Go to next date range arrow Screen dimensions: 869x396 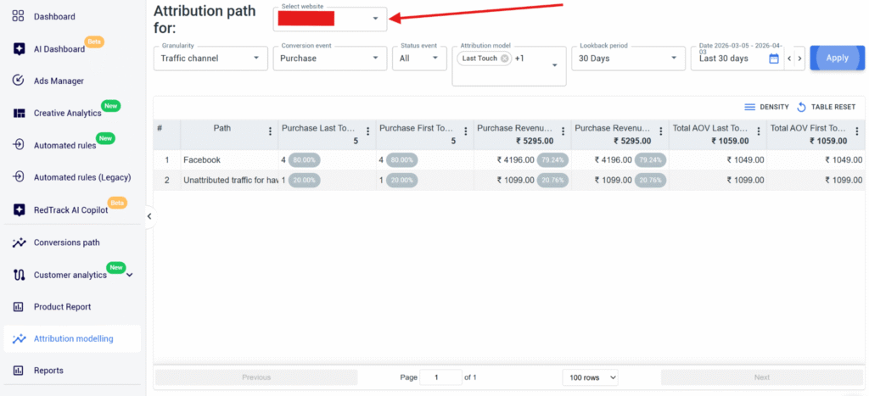point(799,59)
